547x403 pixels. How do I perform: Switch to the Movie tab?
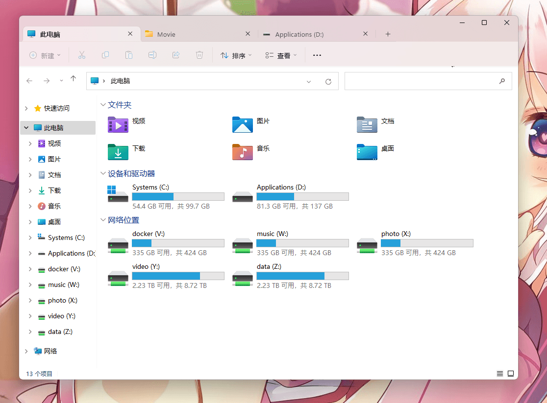196,34
